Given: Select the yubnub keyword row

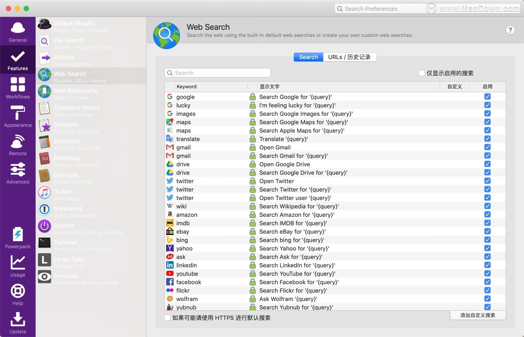Looking at the screenshot, I should (335, 307).
